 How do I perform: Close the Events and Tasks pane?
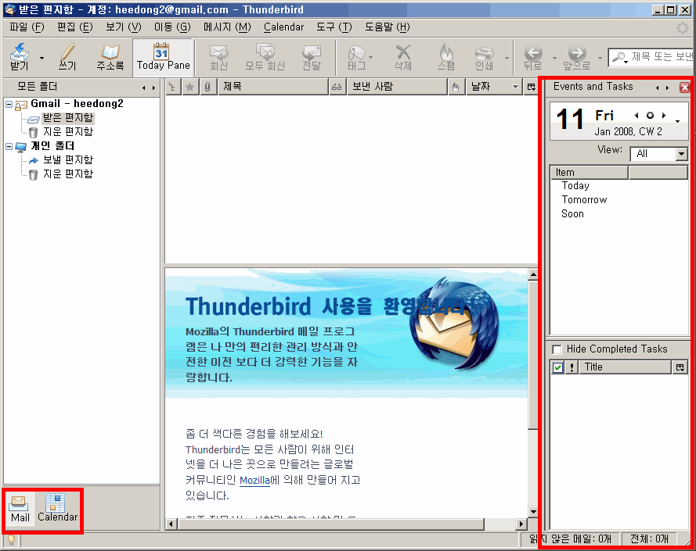pos(684,88)
